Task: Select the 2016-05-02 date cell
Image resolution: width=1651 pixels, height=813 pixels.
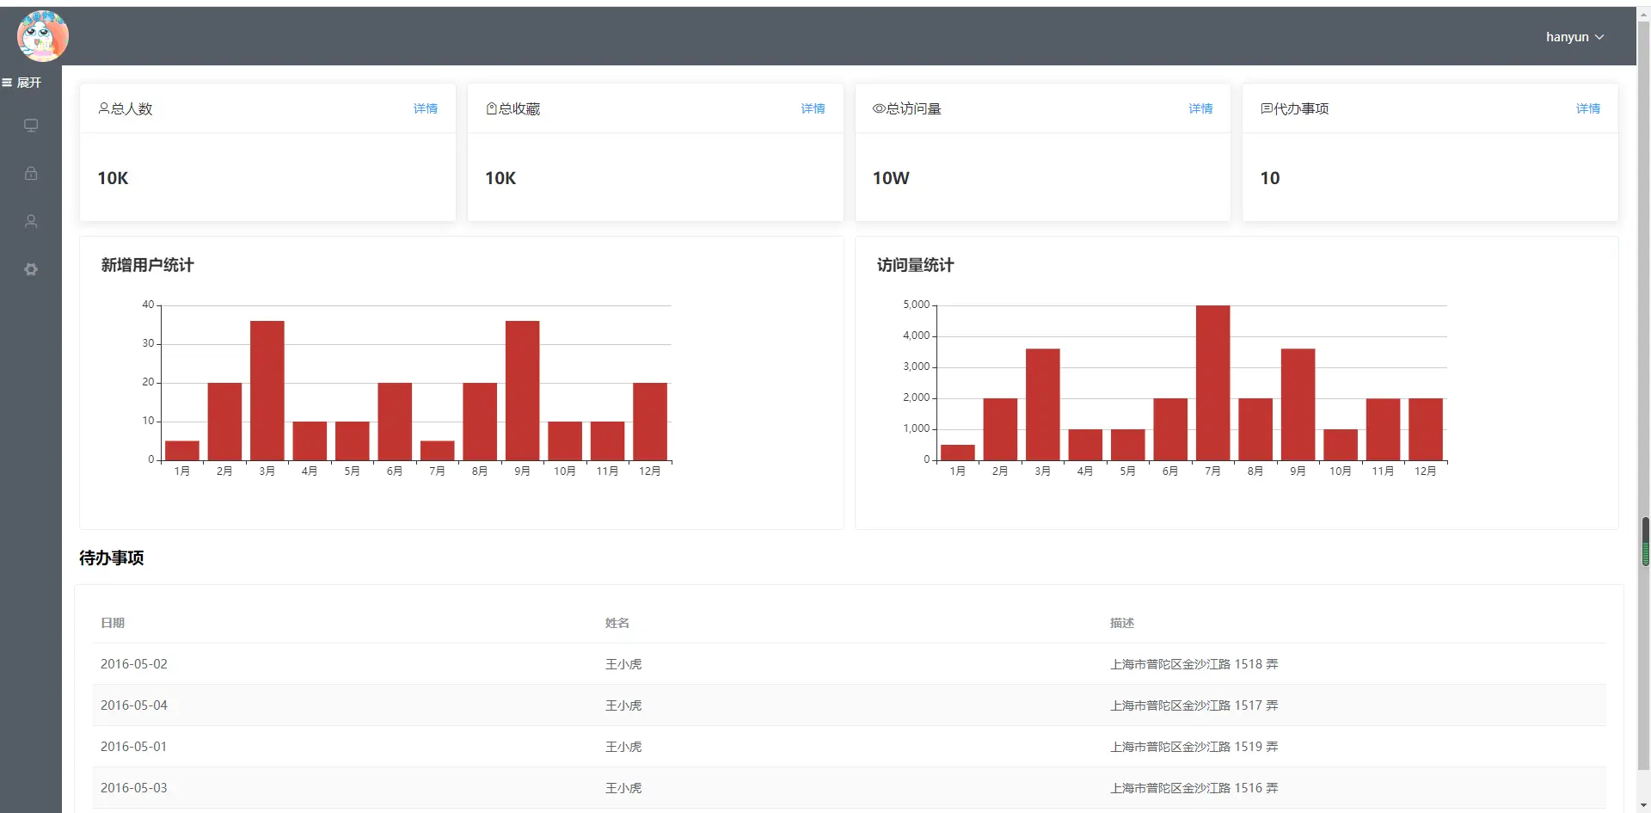Action: coord(134,664)
